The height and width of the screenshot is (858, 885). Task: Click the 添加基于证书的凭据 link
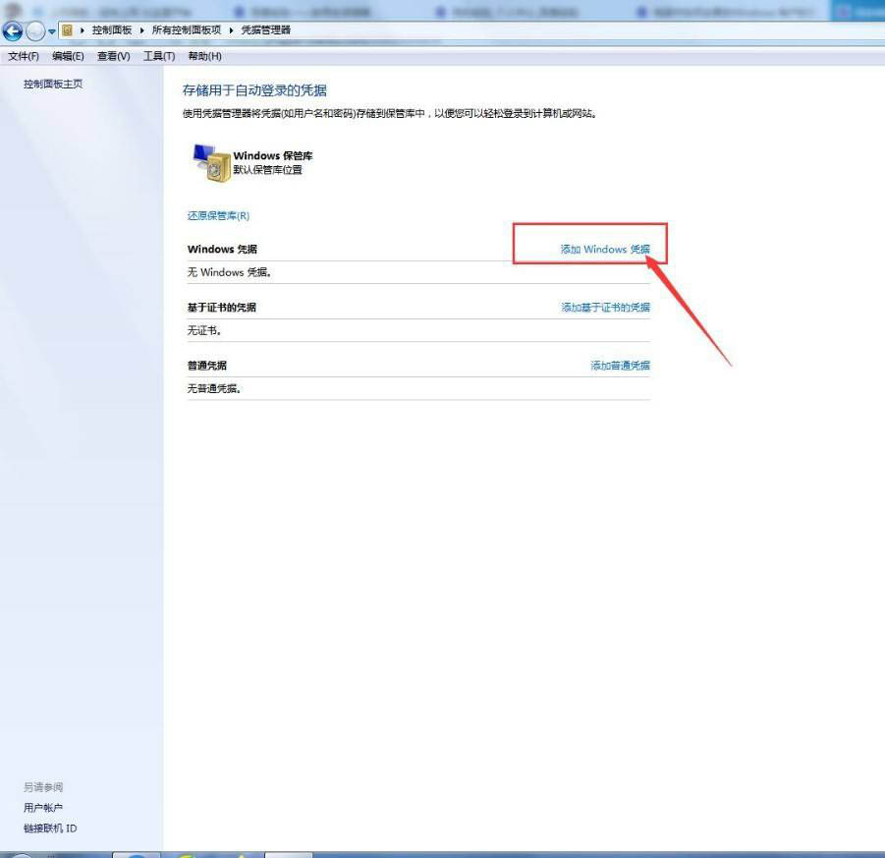click(606, 308)
